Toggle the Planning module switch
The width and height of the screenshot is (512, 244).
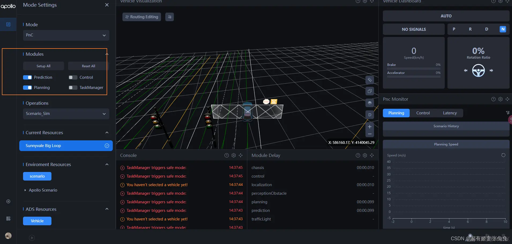coord(27,88)
